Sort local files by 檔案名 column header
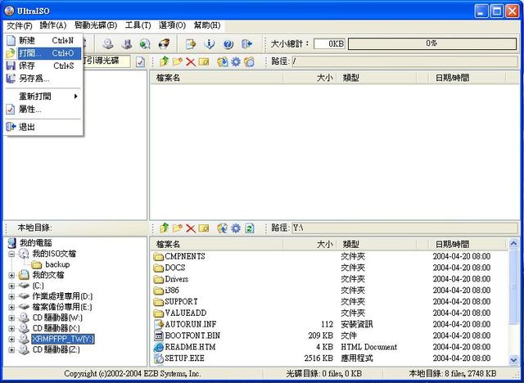The height and width of the screenshot is (383, 524). 217,245
